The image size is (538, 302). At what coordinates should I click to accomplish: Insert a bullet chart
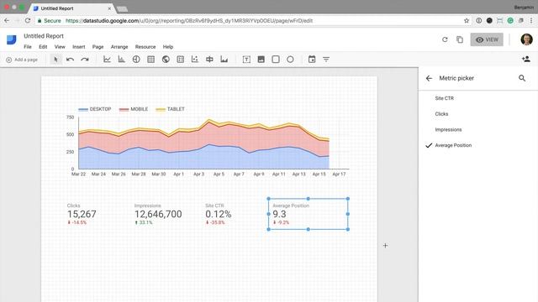click(x=209, y=60)
